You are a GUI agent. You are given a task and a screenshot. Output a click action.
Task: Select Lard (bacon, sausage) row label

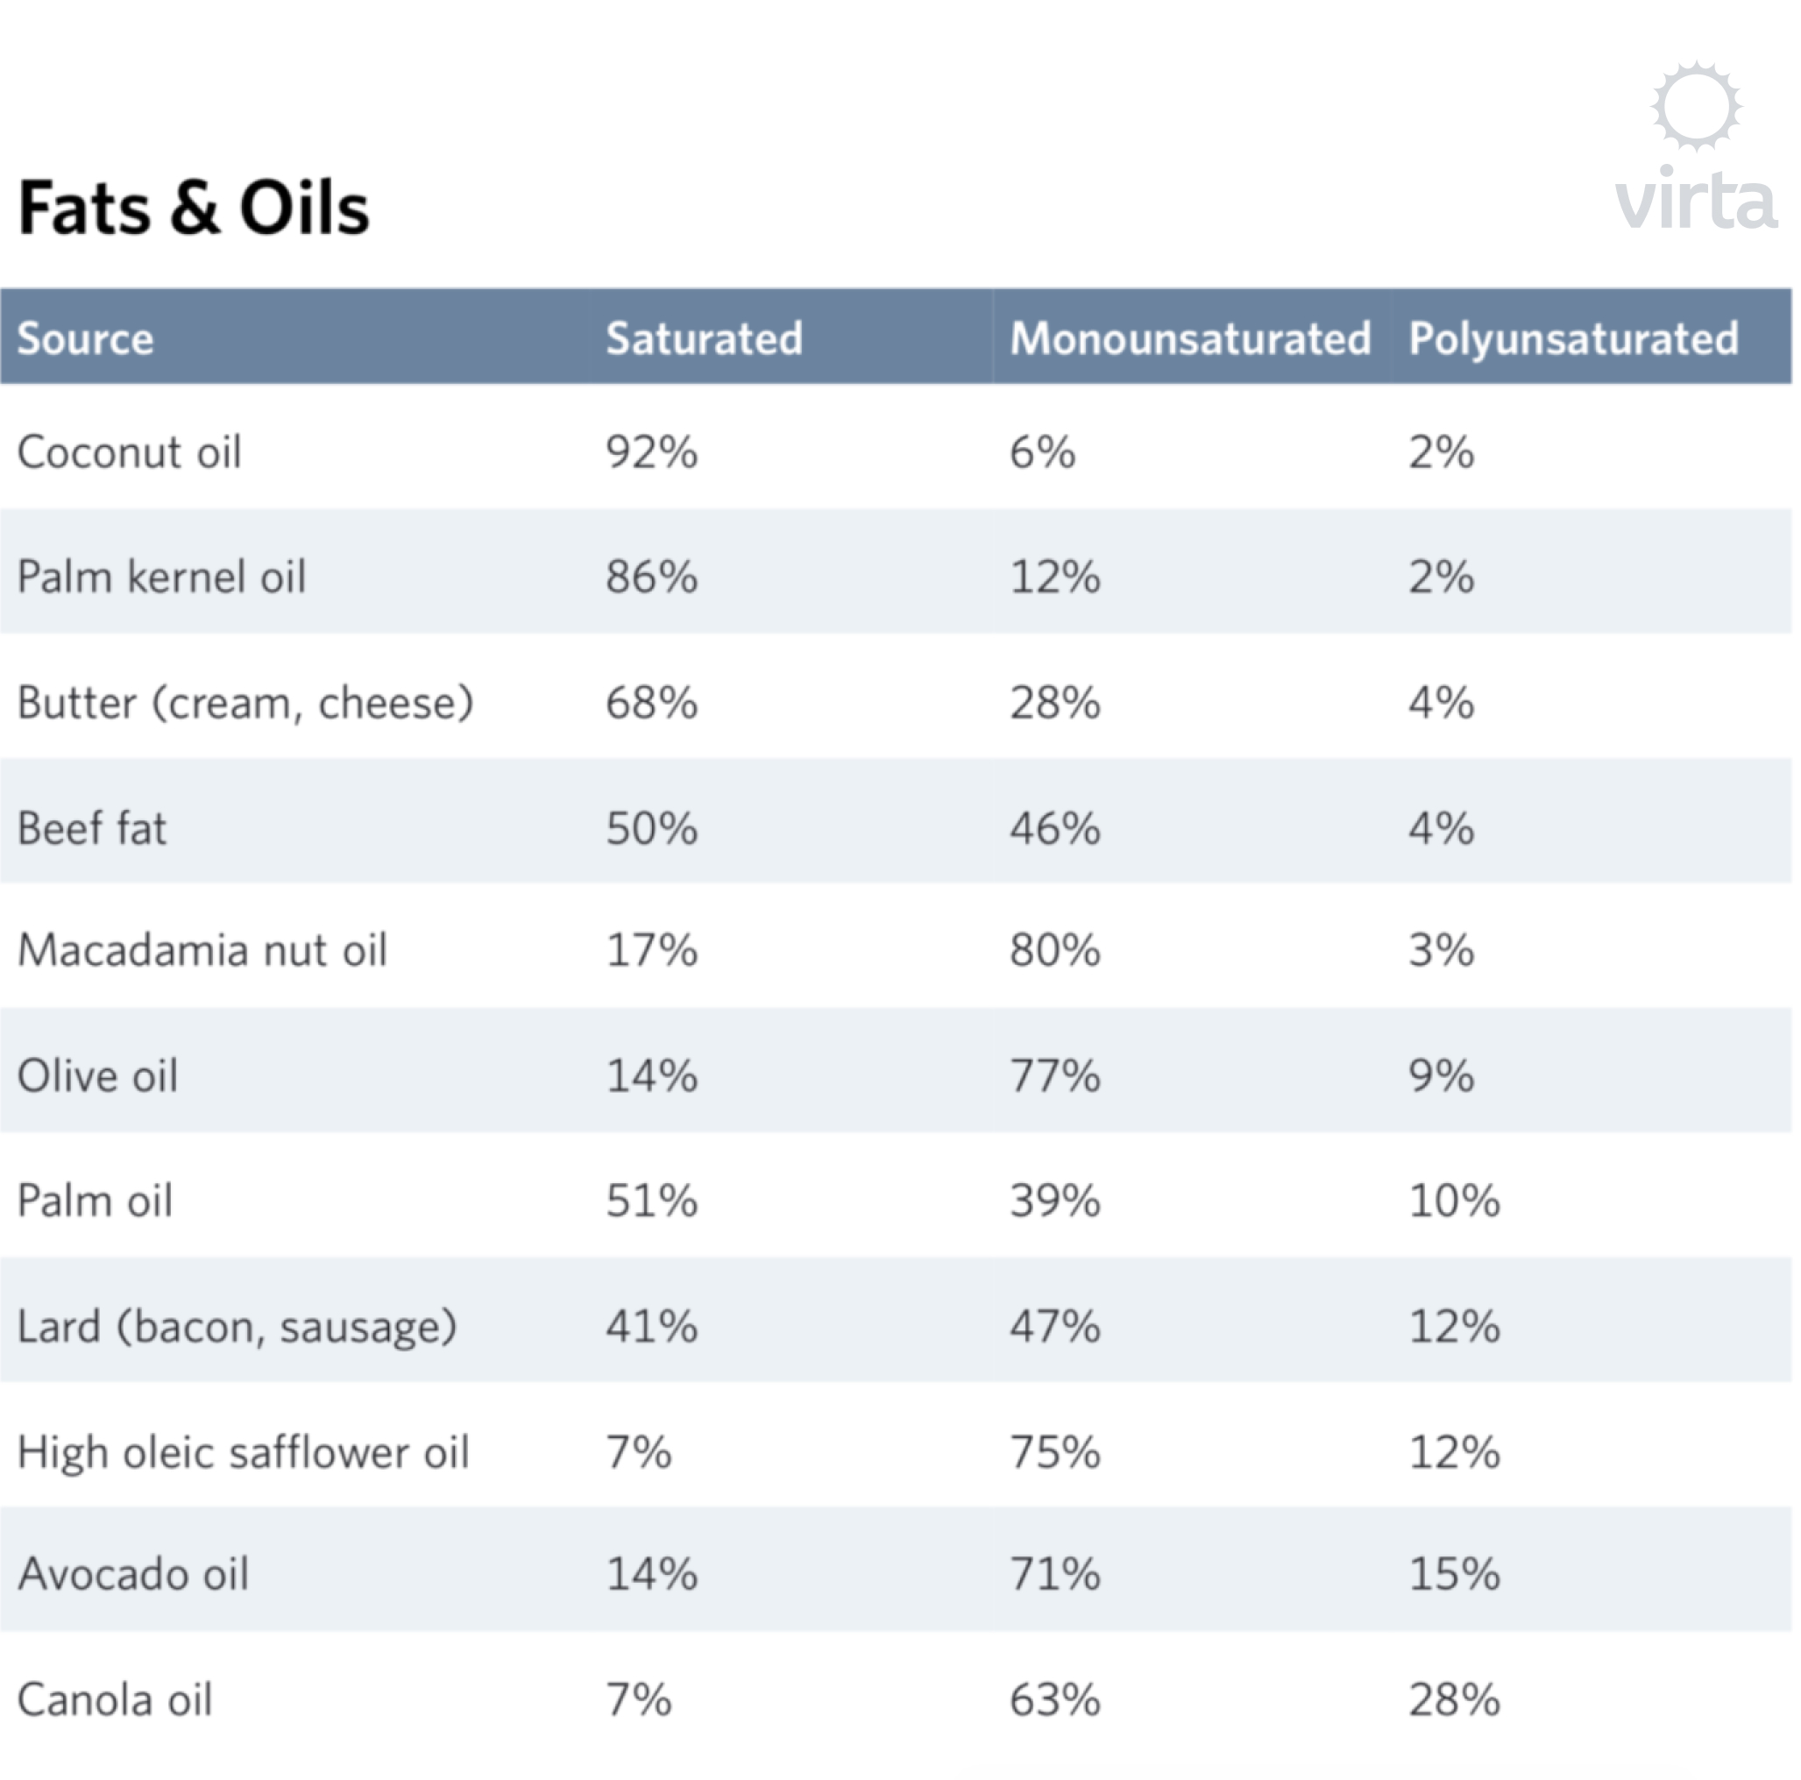[238, 1326]
